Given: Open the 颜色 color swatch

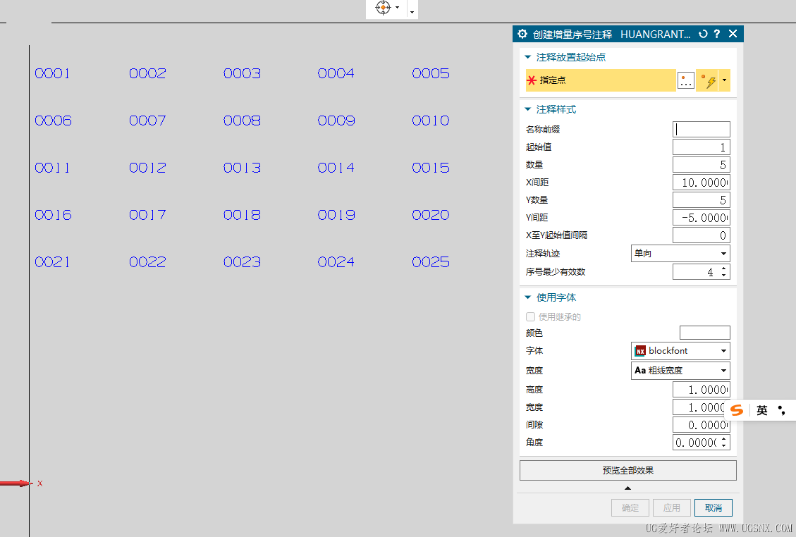Looking at the screenshot, I should (704, 332).
